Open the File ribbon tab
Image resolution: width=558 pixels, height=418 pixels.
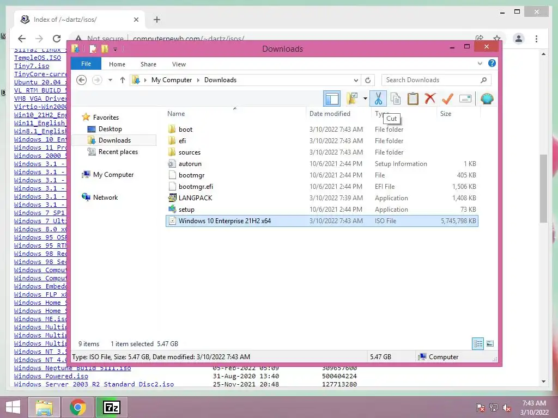(86, 64)
